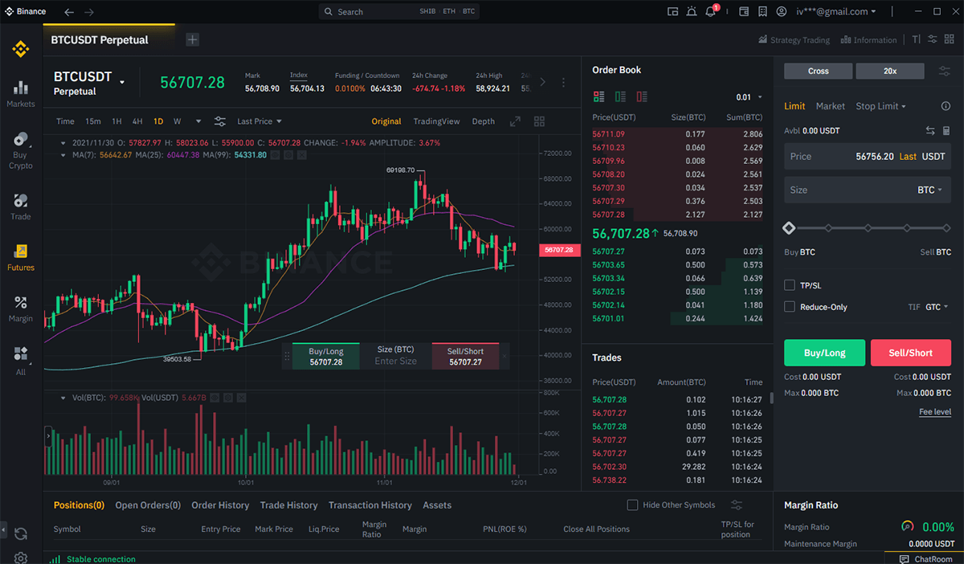This screenshot has width=964, height=564.
Task: Click the text tool icon beside Information
Action: (916, 39)
